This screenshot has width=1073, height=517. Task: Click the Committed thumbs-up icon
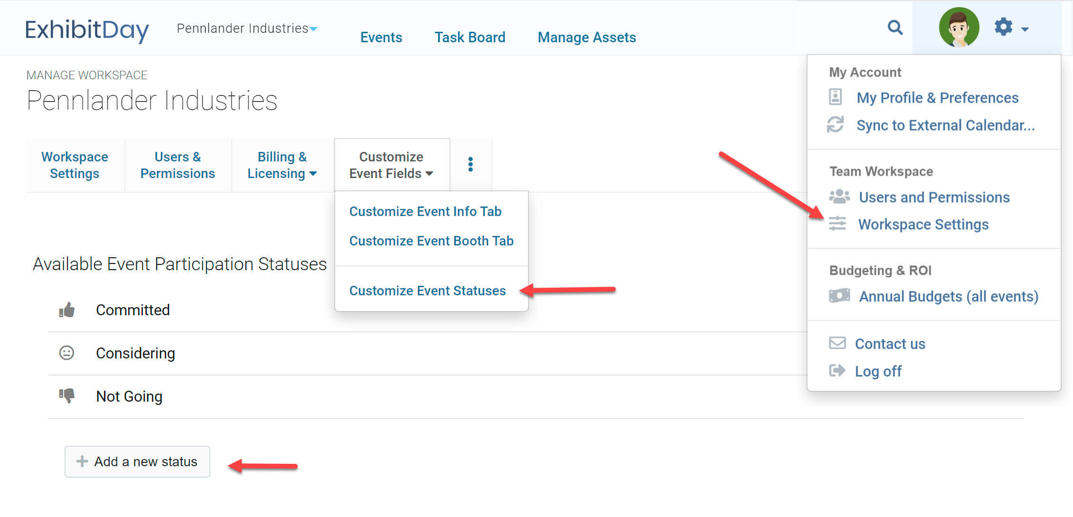point(67,310)
